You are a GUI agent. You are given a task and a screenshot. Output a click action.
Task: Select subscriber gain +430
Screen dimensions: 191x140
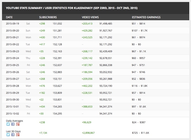42,37
